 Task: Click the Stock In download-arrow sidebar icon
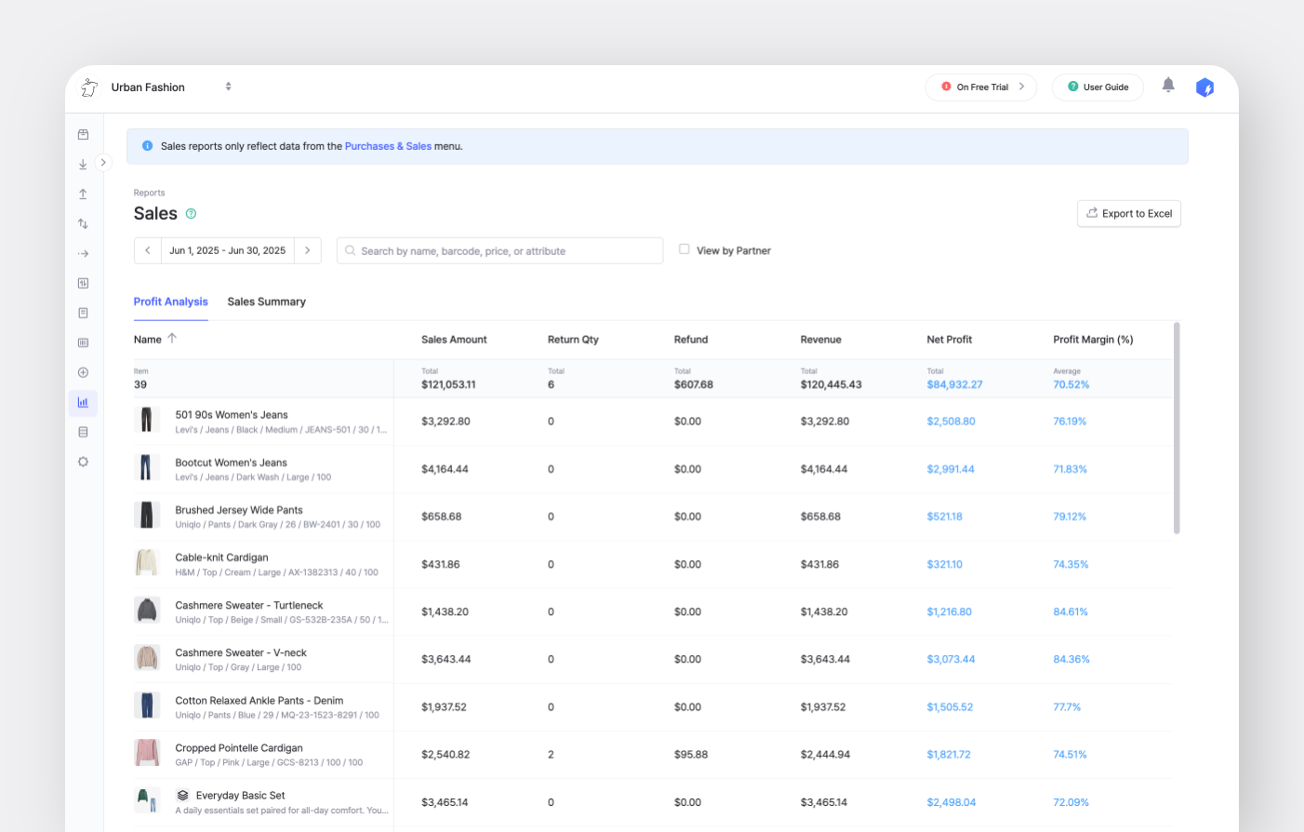click(83, 165)
